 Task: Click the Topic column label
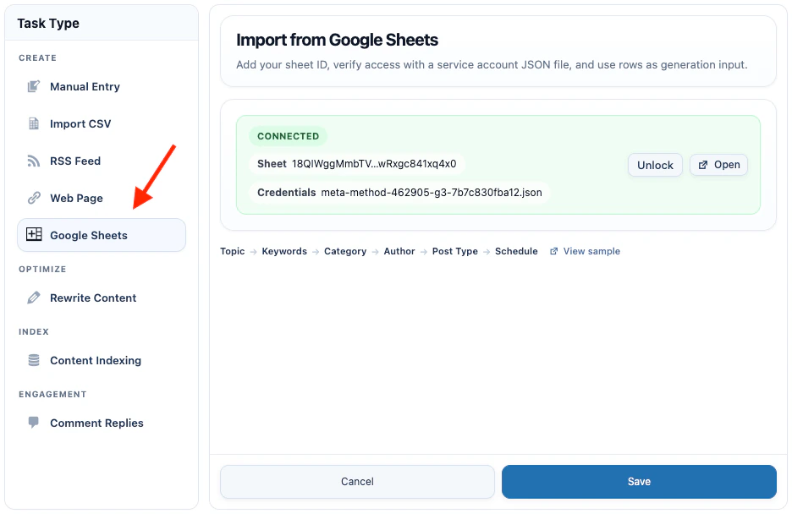click(x=233, y=251)
